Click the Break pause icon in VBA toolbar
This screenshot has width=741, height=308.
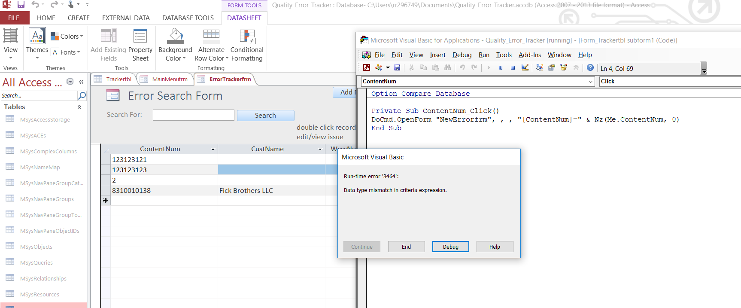(501, 67)
